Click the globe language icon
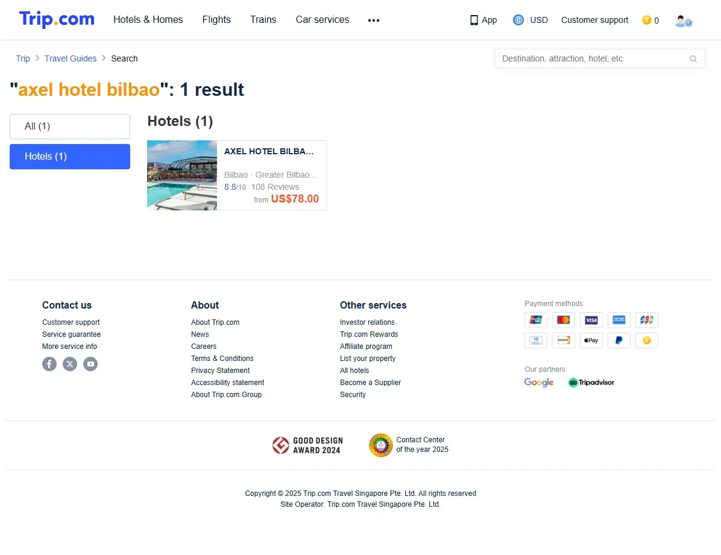The width and height of the screenshot is (721, 555). pos(518,20)
